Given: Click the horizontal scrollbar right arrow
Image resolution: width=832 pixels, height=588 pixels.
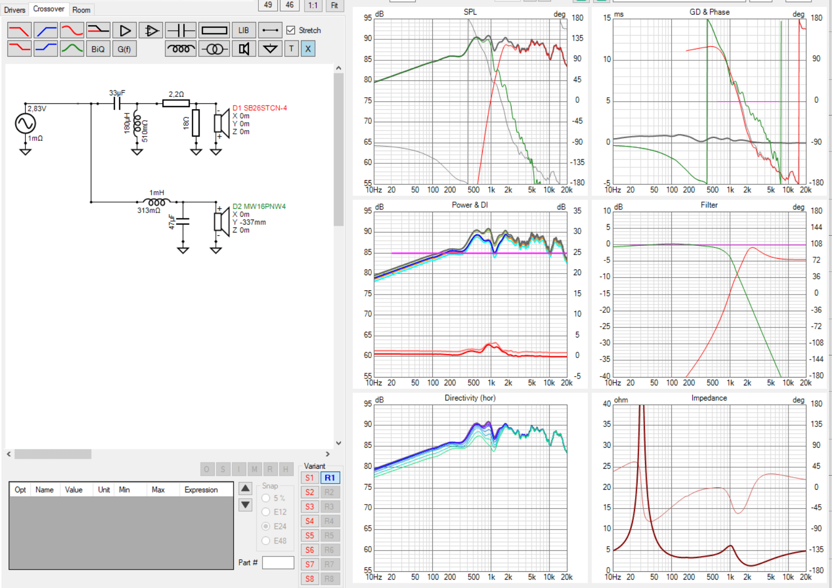Looking at the screenshot, I should (328, 454).
